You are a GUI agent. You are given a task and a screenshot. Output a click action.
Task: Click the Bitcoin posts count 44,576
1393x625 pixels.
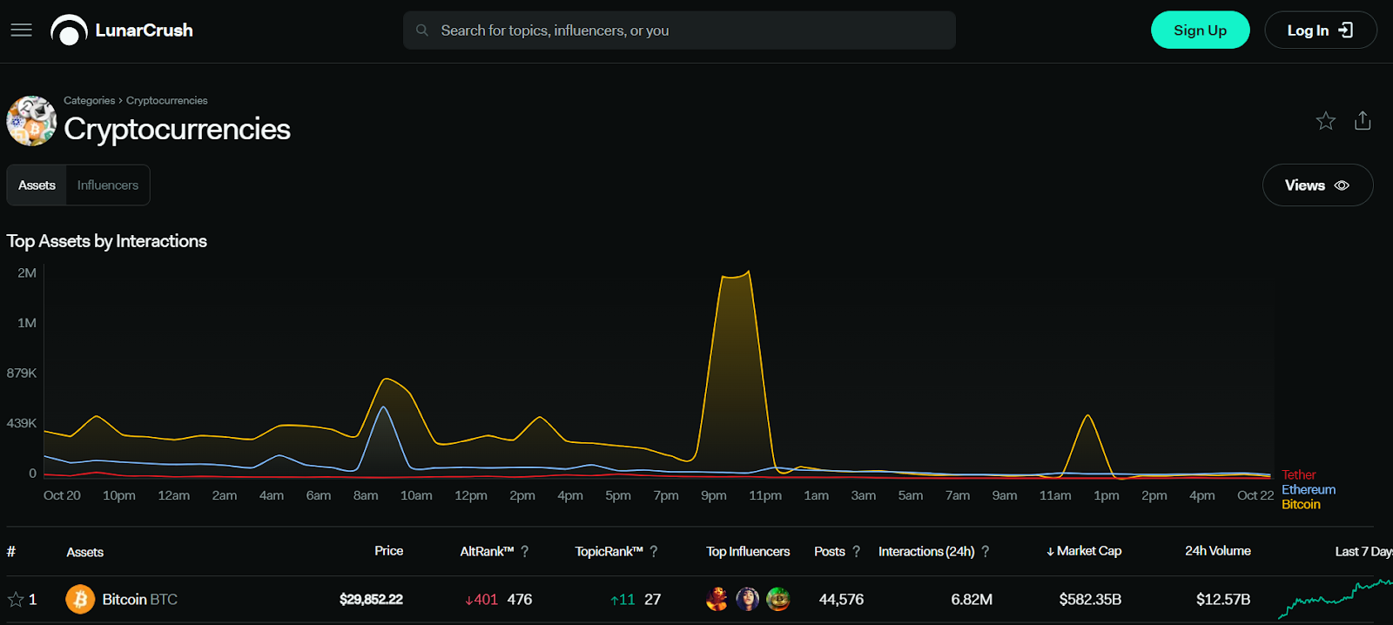(841, 600)
